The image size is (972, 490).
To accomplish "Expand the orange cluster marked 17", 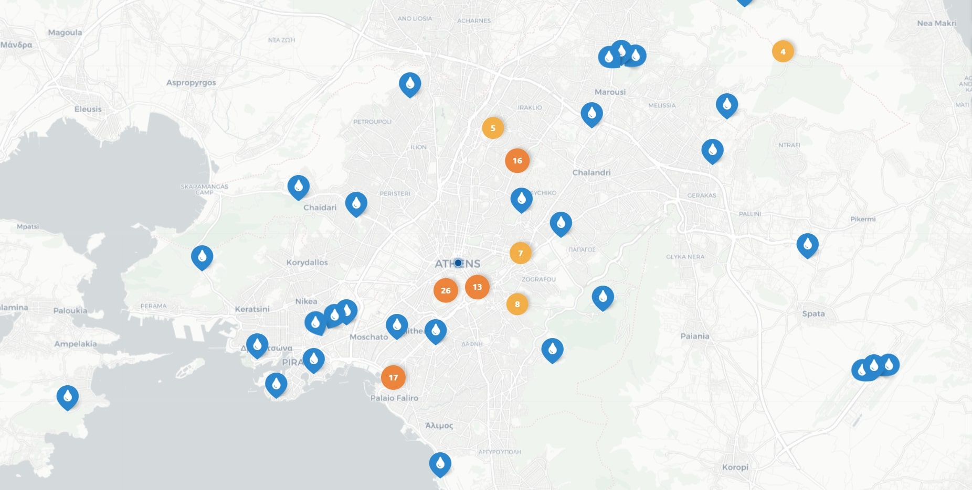I will [x=393, y=377].
